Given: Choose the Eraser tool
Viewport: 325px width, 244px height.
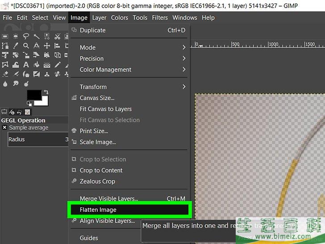Looking at the screenshot, I should click(5, 74).
